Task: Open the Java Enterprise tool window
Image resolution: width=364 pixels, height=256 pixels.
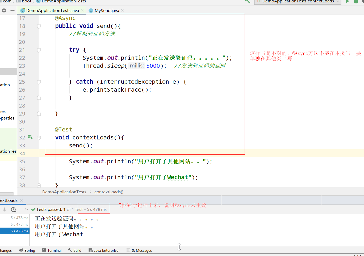Action: pyautogui.click(x=103, y=250)
